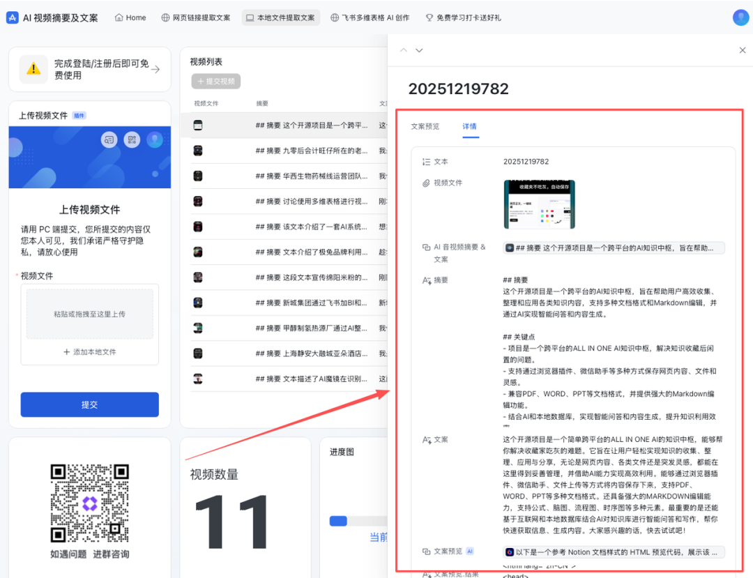Screen dimensions: 753x578
Task: Click the 粘贴或拖拽至这里上传 upload area
Action: coord(90,314)
